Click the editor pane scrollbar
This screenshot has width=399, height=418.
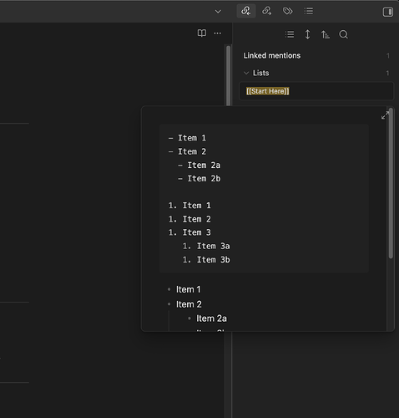coord(229,75)
